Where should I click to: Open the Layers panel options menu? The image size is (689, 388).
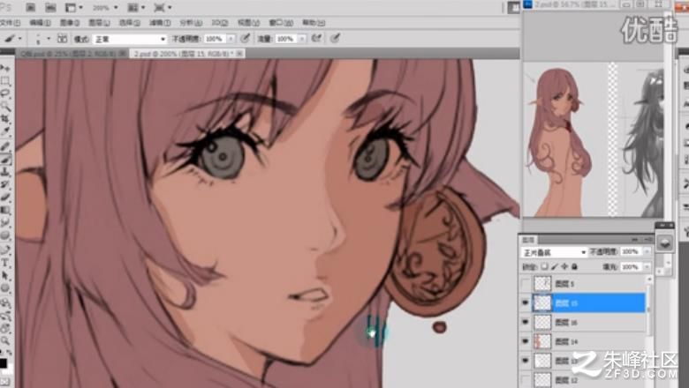[x=647, y=239]
